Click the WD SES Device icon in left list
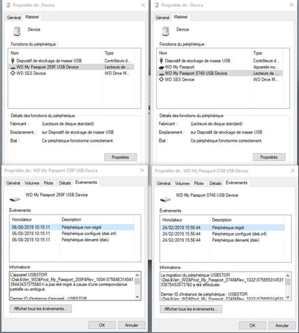 coord(13,74)
